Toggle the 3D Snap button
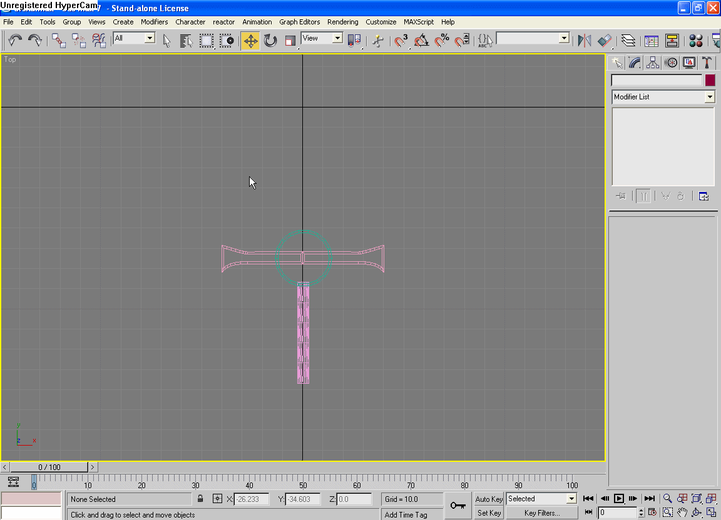 pos(401,41)
